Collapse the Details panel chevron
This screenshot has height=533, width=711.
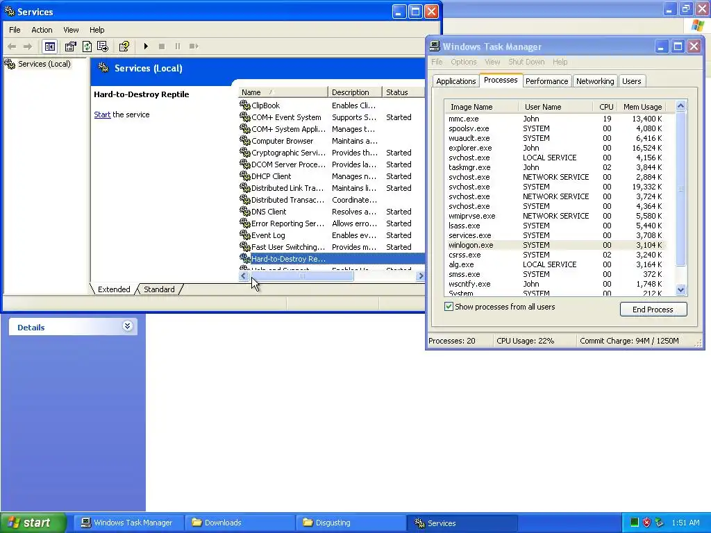click(128, 326)
